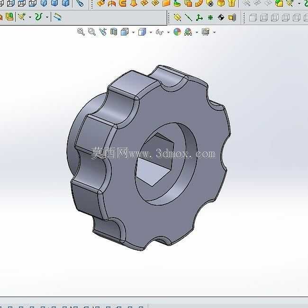
Task: Click the green Curves icon, second toolbar row
Action: click(x=38, y=17)
